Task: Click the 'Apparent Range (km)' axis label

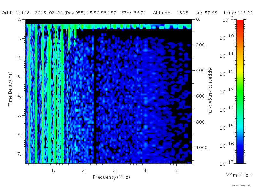Action: tap(211, 91)
